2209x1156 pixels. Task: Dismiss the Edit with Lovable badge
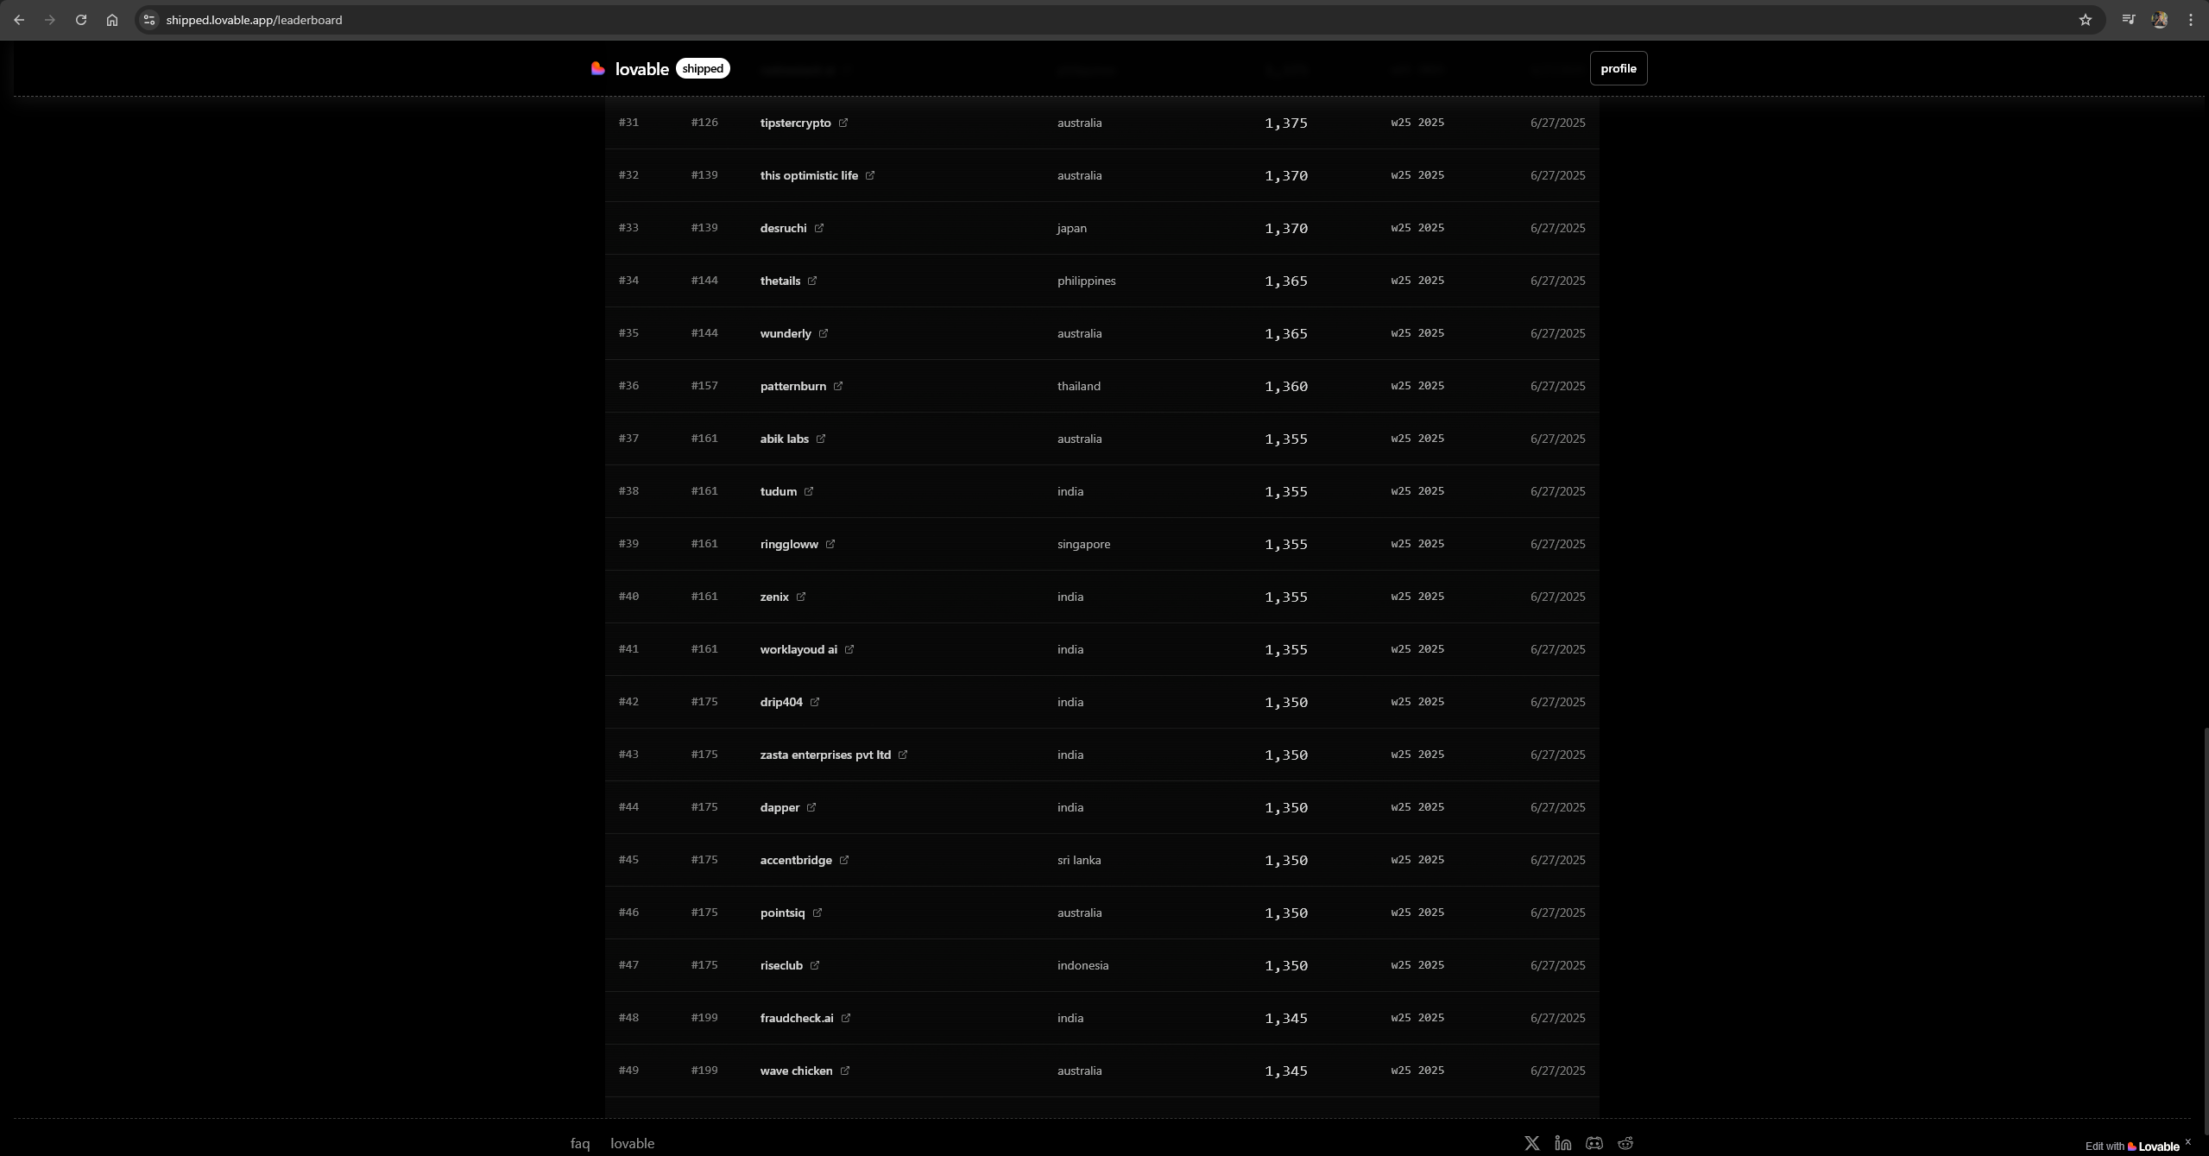[2188, 1141]
